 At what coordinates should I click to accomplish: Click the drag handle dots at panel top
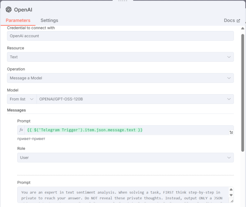point(123,1)
